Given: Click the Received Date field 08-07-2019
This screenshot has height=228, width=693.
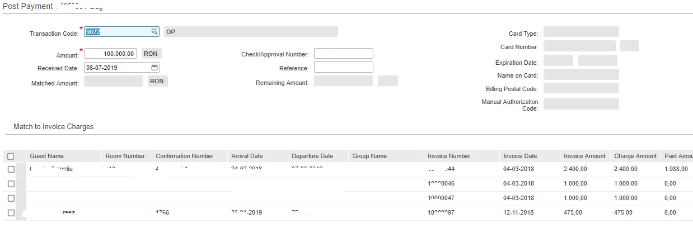Looking at the screenshot, I should (x=121, y=68).
